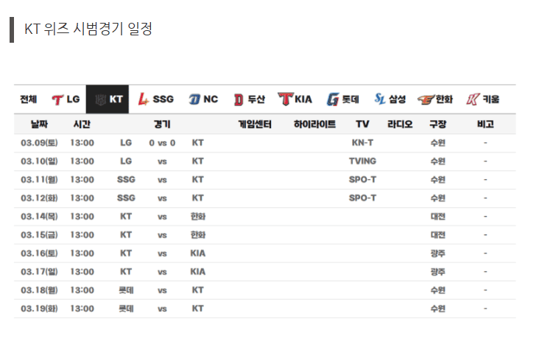Click 롯데 team in the 03.19 row
The image size is (539, 350).
pyautogui.click(x=126, y=308)
